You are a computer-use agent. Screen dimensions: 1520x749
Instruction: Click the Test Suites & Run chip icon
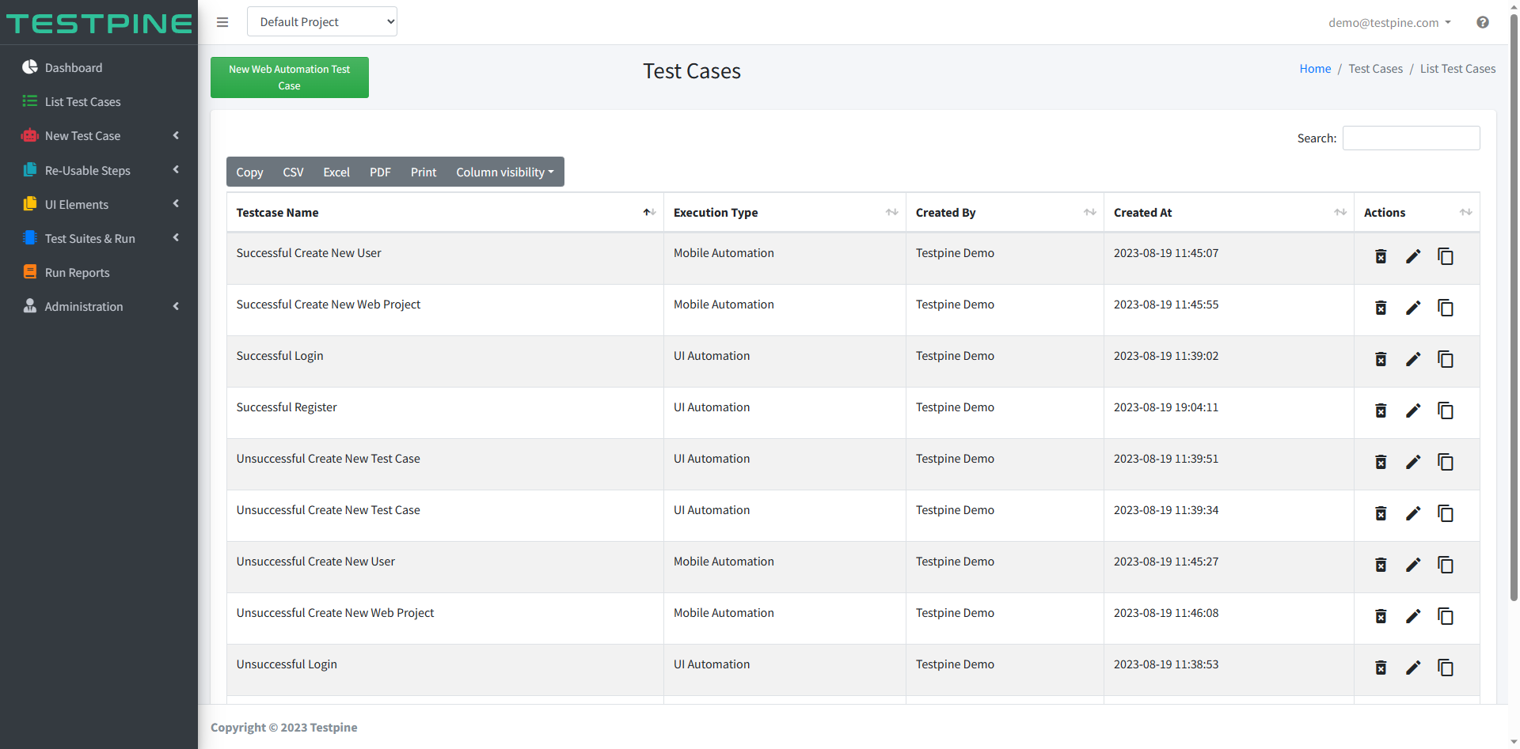(30, 238)
